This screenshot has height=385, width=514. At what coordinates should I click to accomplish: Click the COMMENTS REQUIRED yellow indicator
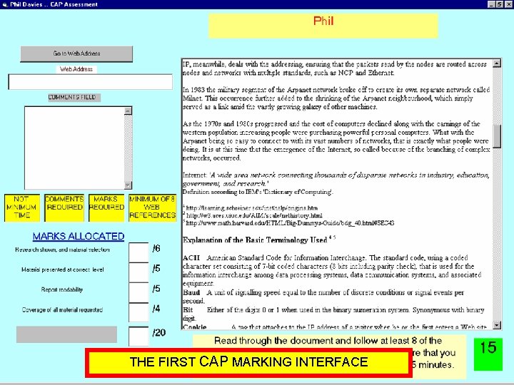click(x=64, y=207)
